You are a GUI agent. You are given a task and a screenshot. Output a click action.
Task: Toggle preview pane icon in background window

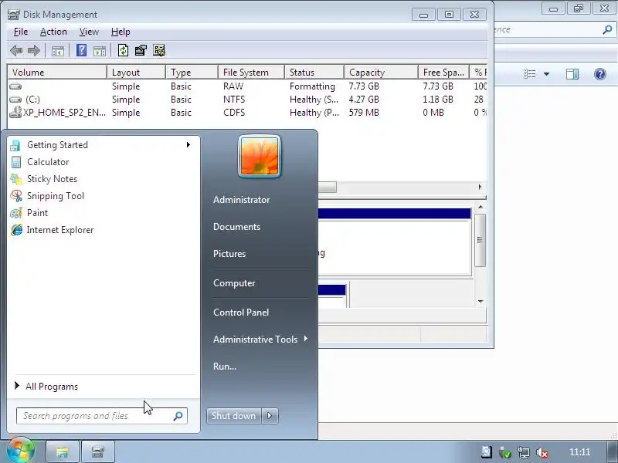coord(572,74)
